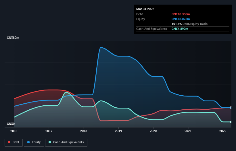Click the 2020 x-axis label
This screenshot has height=151, width=236.
click(153, 131)
